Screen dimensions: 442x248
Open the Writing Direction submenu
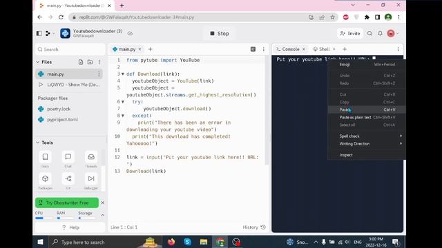[367, 144]
